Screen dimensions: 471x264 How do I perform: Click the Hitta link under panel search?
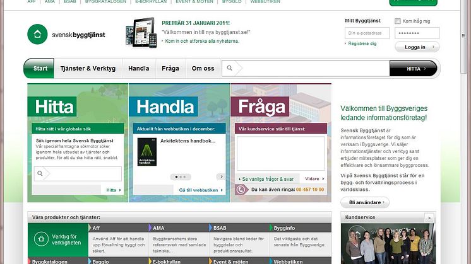click(x=113, y=190)
